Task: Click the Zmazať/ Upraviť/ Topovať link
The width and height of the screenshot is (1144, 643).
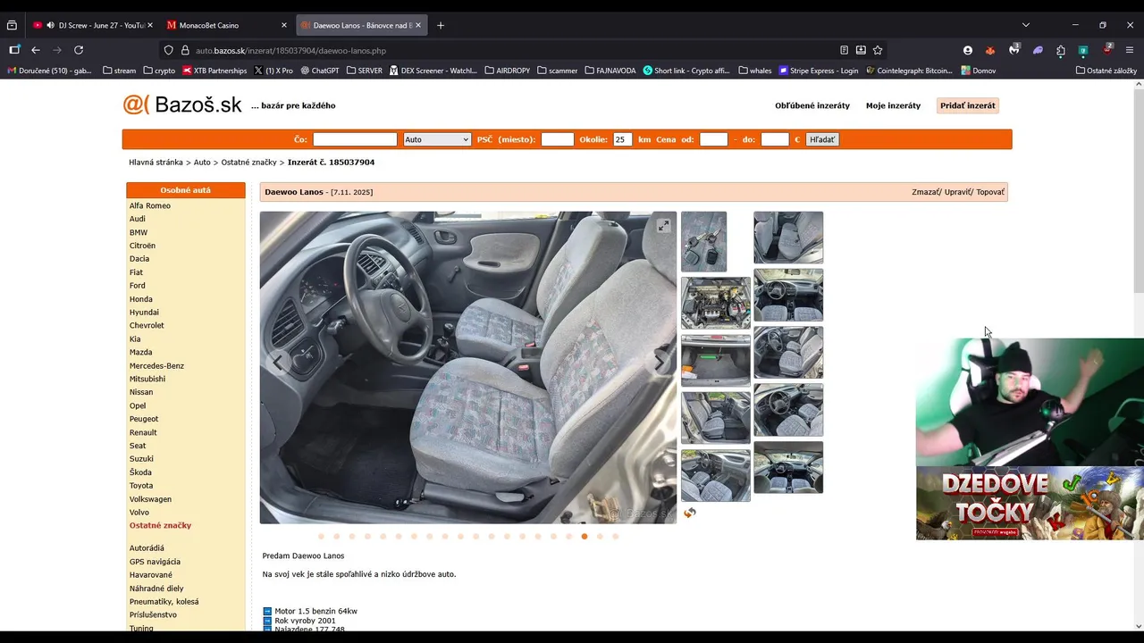Action: pos(958,192)
